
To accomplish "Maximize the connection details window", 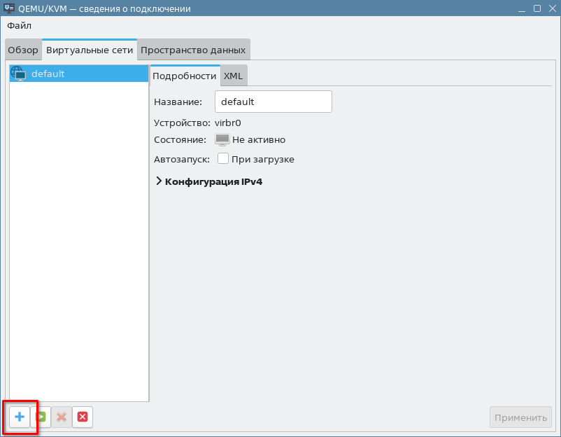I will (x=537, y=8).
